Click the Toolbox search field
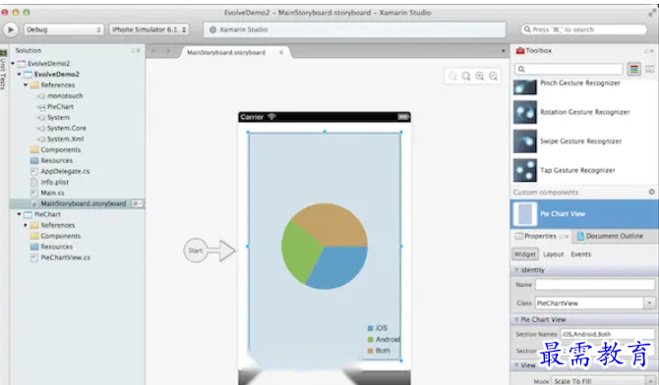The height and width of the screenshot is (385, 659). (x=569, y=69)
